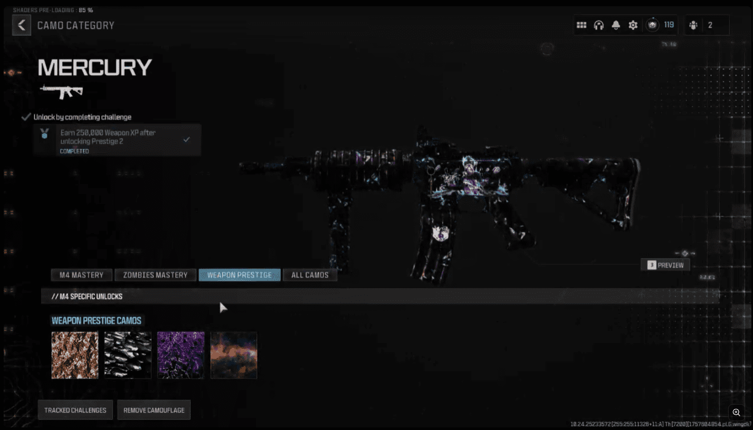This screenshot has height=430, width=753.
Task: Click the player rank emblem
Action: [652, 25]
